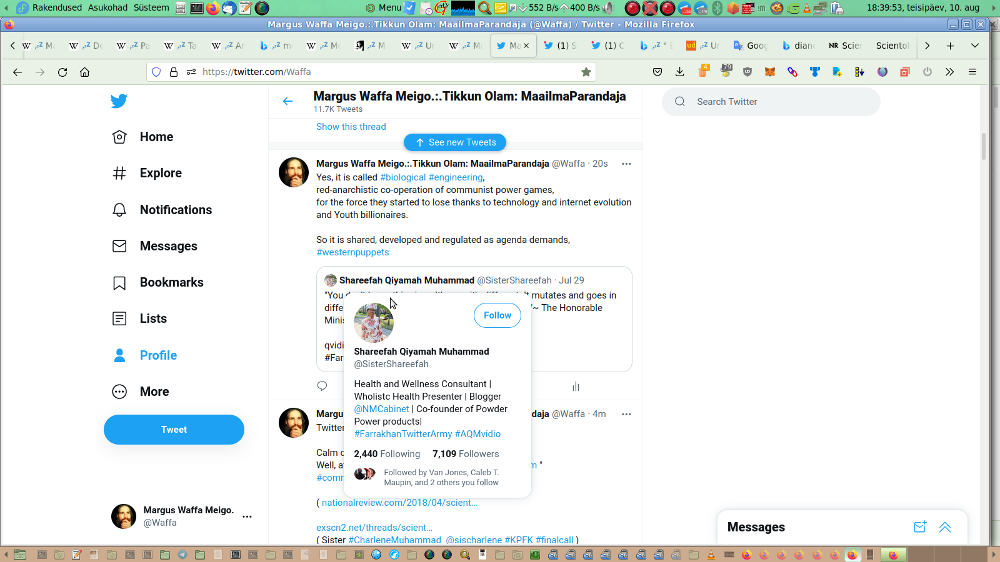View analytics of the 20s tweet
The width and height of the screenshot is (1000, 562).
[x=576, y=387]
